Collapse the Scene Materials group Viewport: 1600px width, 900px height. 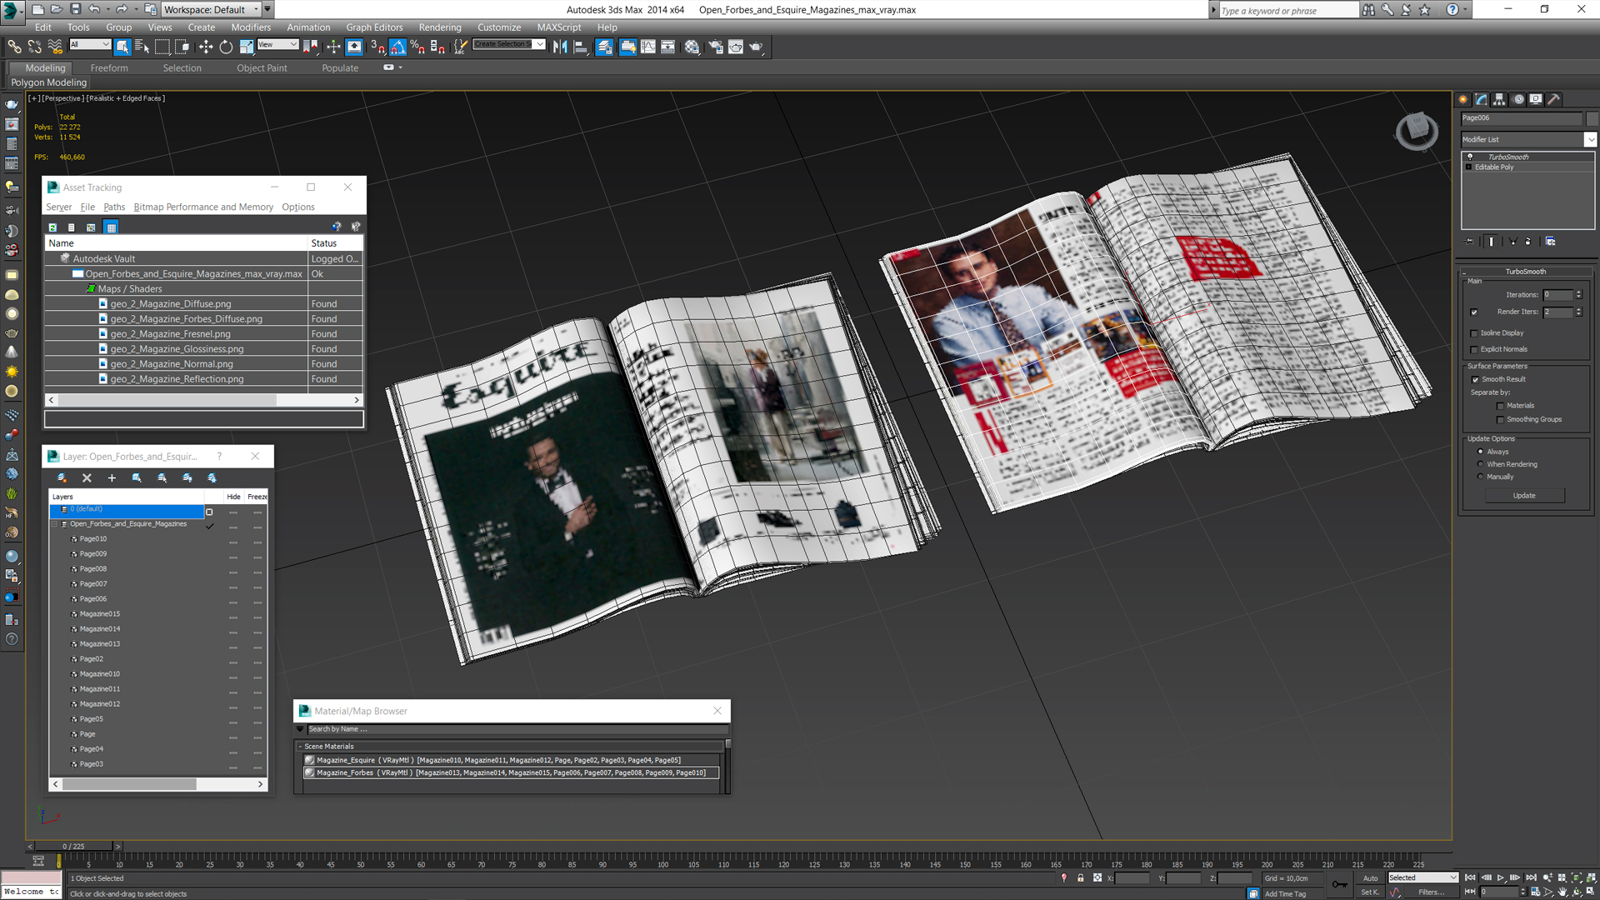coord(300,747)
